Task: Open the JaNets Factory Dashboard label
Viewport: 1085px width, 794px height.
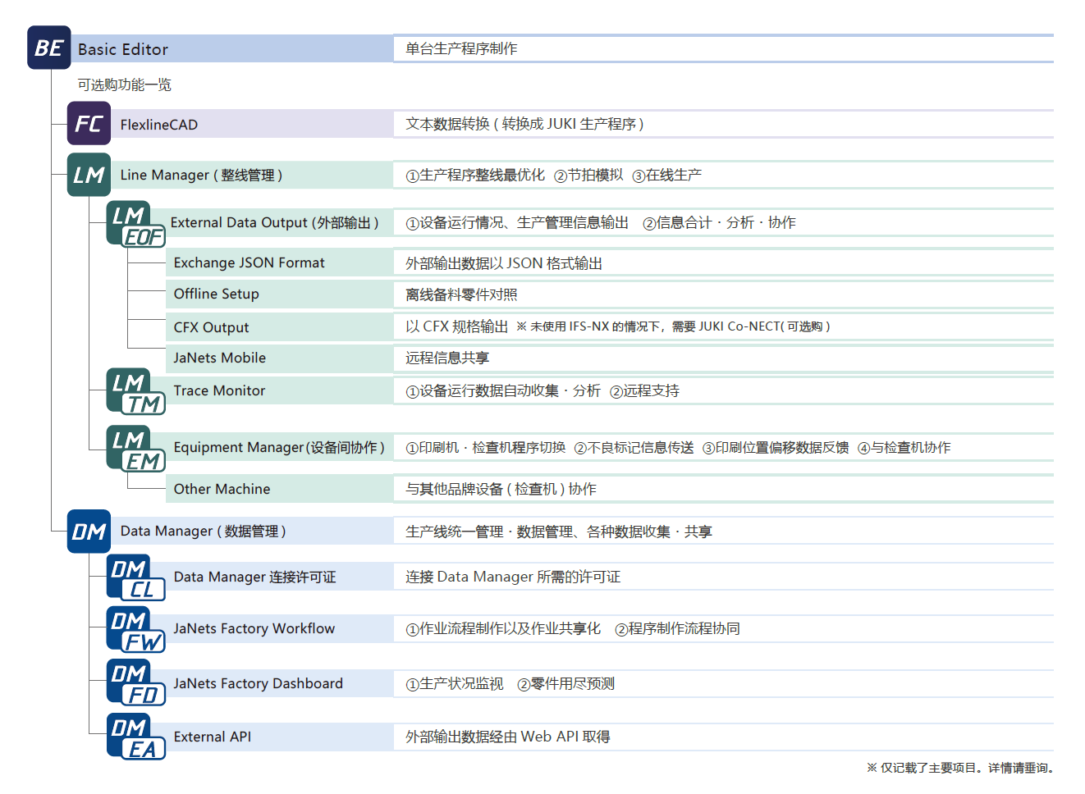Action: 258,684
